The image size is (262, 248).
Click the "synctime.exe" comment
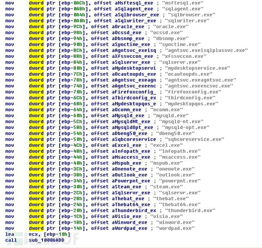coord(180,45)
